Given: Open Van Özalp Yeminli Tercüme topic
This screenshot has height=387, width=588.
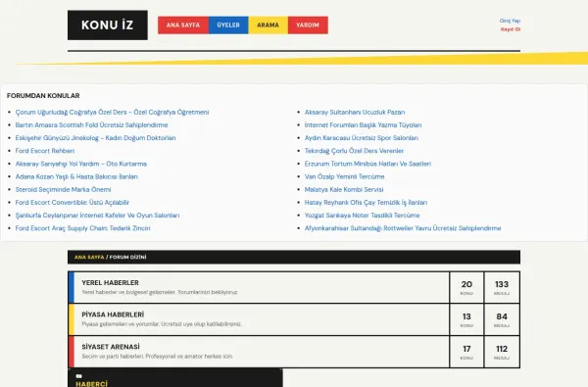Looking at the screenshot, I should tap(345, 176).
